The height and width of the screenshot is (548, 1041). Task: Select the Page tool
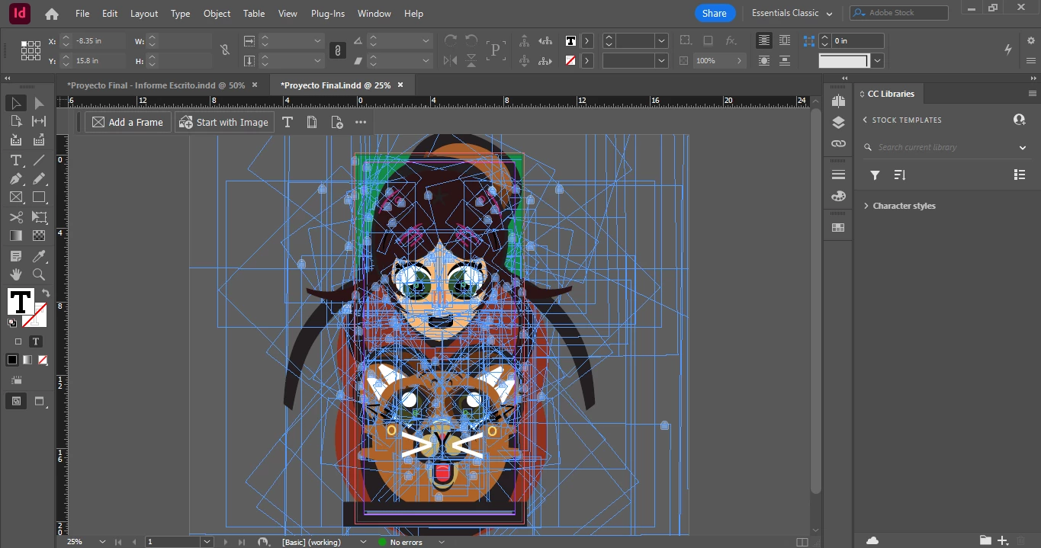(x=16, y=121)
